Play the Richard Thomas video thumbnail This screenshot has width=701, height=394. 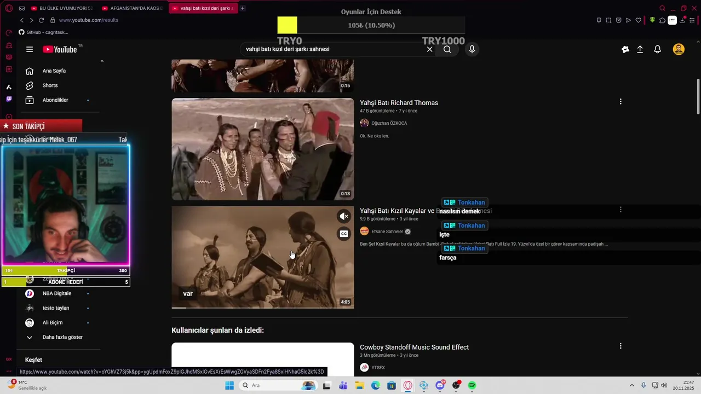[x=263, y=149]
